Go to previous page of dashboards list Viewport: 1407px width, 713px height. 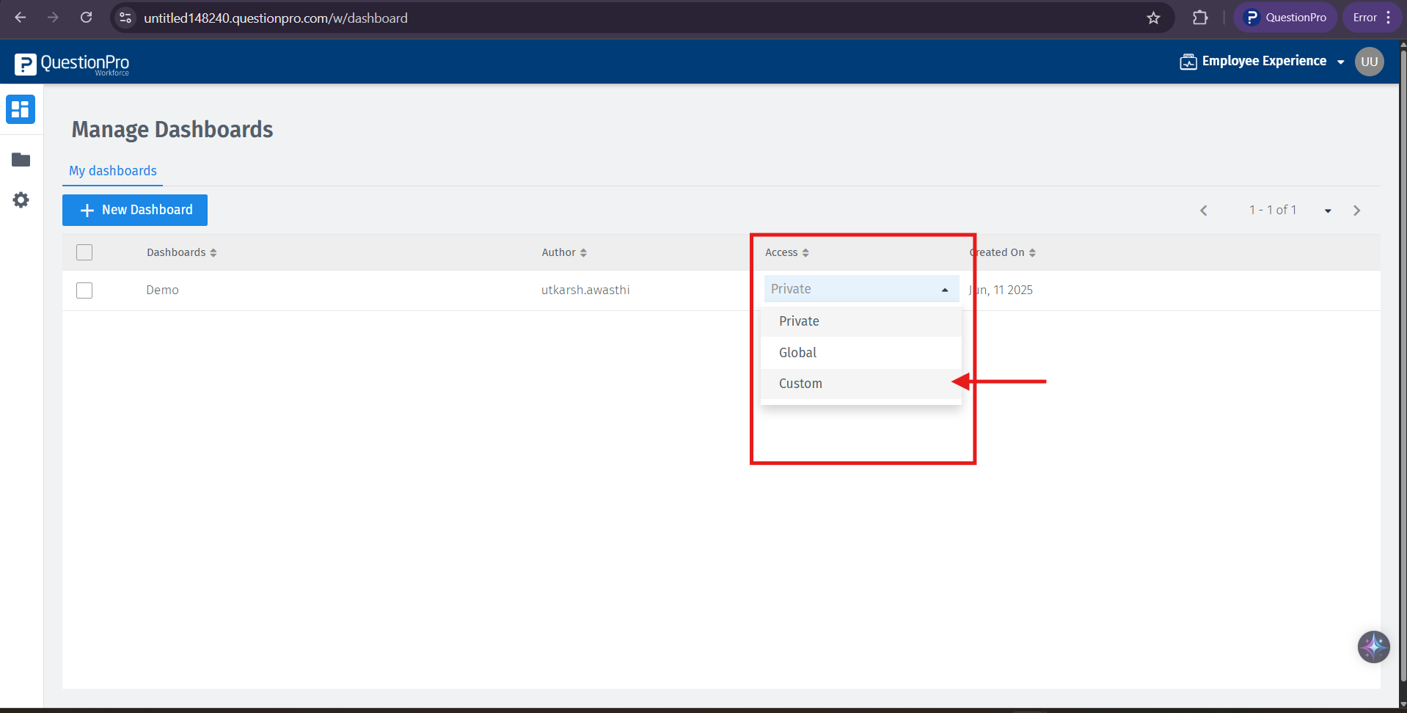(1203, 211)
